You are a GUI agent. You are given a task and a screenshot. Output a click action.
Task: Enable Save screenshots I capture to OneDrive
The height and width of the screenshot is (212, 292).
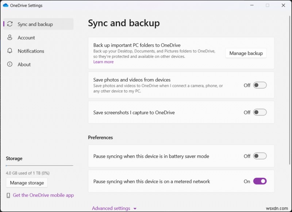pos(260,112)
